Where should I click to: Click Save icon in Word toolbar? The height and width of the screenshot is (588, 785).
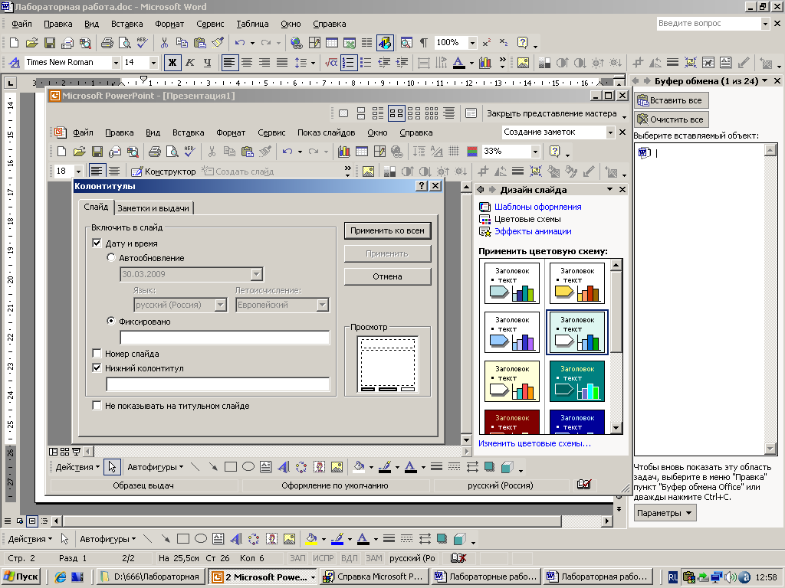point(50,43)
